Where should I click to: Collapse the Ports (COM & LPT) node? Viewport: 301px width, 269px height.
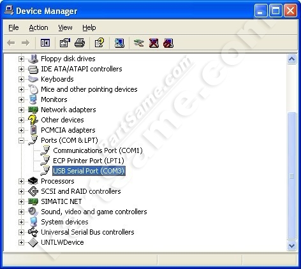21,140
